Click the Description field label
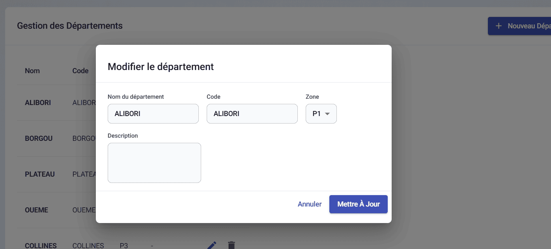The width and height of the screenshot is (551, 249). [123, 136]
